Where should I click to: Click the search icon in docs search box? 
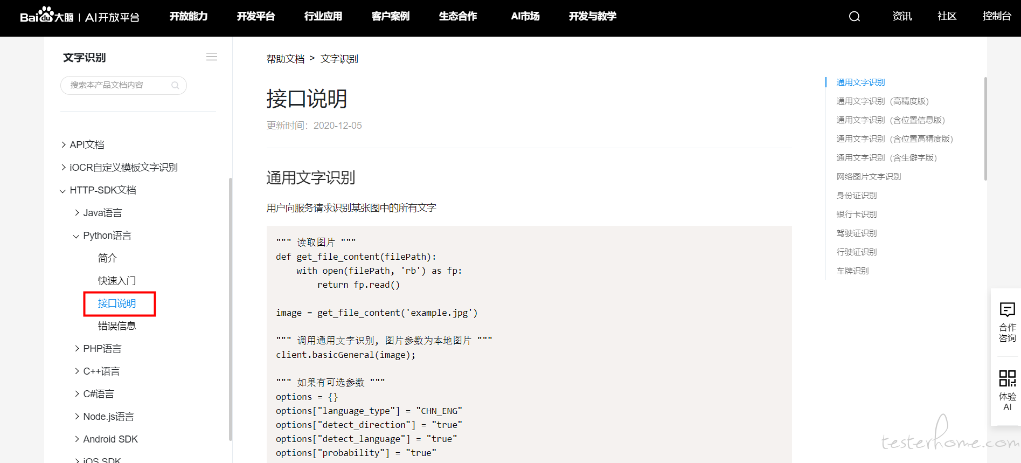click(x=175, y=85)
